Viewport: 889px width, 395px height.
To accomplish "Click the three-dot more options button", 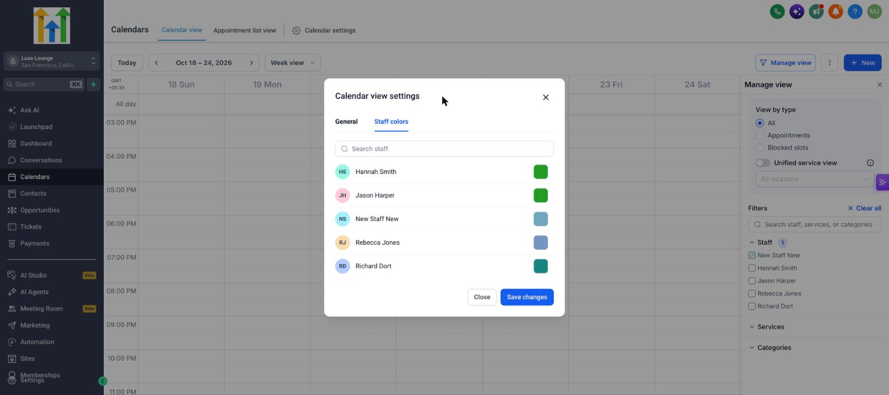I will [x=829, y=63].
